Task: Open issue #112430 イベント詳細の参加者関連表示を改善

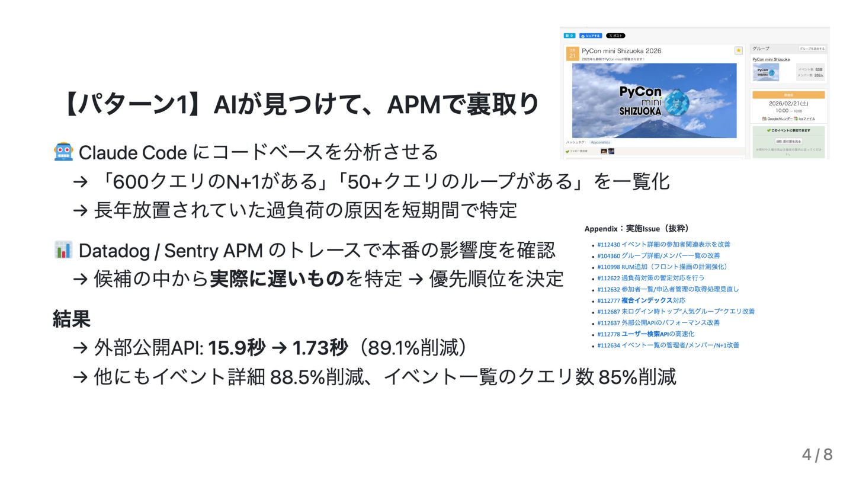Action: click(663, 244)
